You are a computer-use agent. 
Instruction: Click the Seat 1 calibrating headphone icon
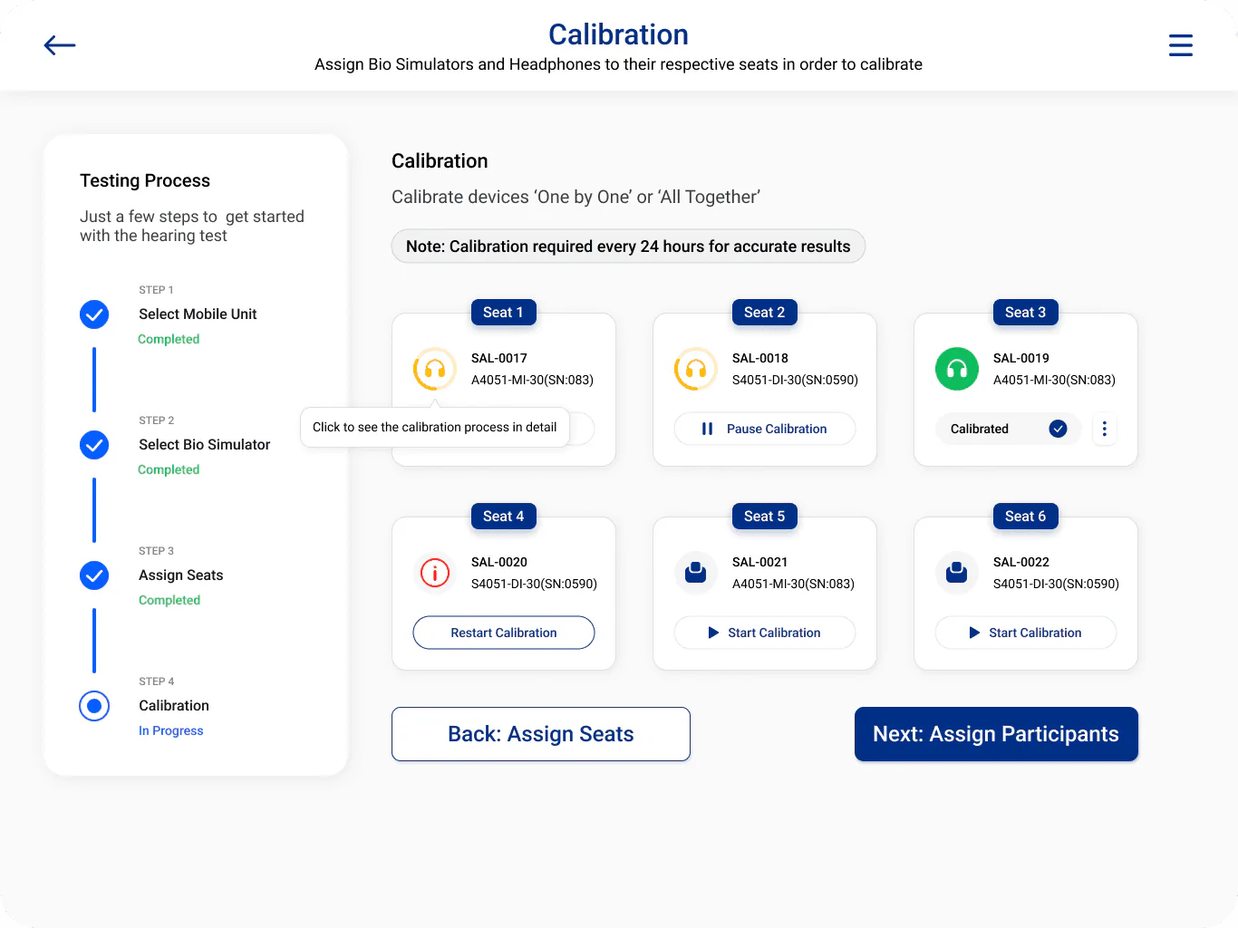(x=435, y=369)
